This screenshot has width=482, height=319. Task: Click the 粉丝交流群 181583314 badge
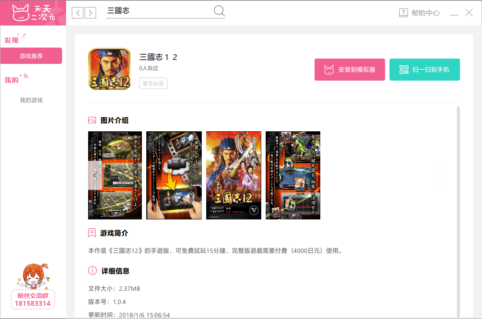coord(33,299)
